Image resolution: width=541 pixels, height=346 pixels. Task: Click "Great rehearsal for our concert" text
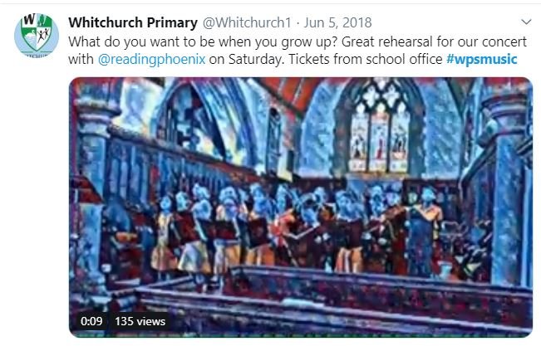tap(434, 42)
